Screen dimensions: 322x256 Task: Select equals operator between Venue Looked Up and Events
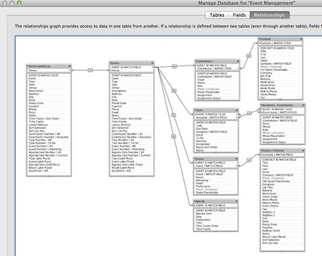point(90,70)
